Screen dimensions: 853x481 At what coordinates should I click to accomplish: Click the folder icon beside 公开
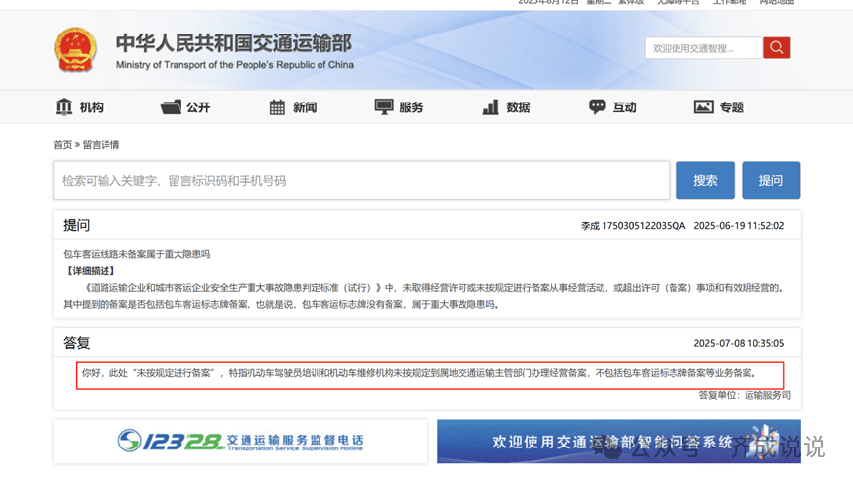[171, 106]
